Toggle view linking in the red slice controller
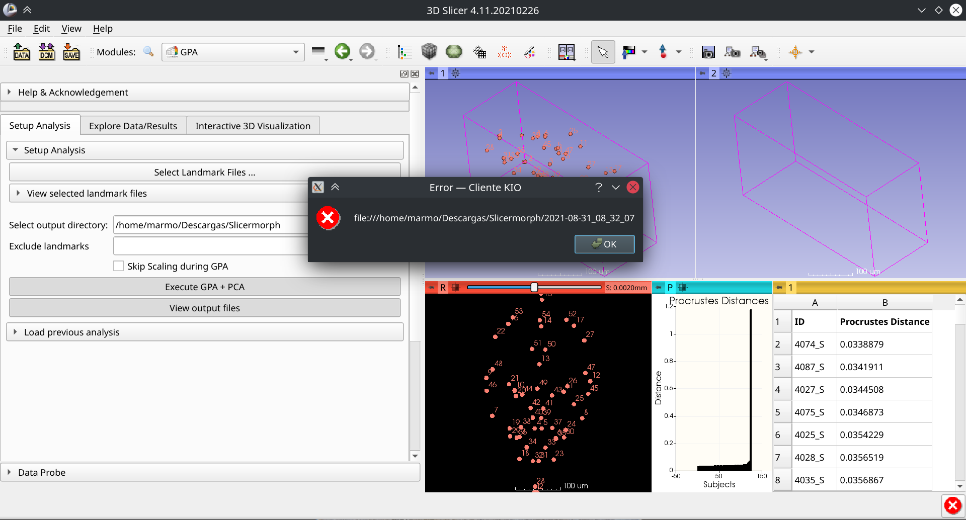This screenshot has width=966, height=520. [456, 287]
